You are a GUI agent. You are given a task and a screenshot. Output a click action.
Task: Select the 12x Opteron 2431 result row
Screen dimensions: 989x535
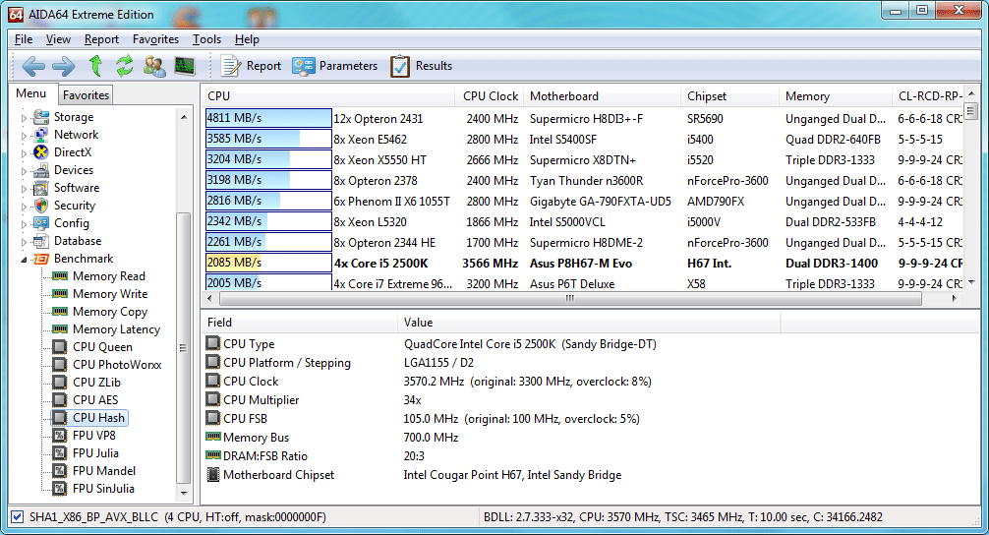pos(583,119)
